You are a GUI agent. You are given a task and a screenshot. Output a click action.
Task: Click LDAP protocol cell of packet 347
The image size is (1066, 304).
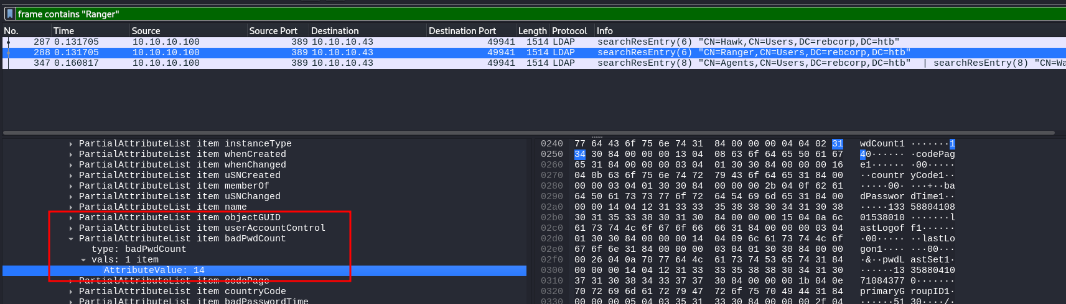click(563, 63)
